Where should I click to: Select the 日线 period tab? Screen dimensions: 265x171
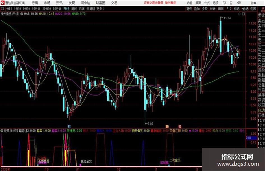click(66, 9)
